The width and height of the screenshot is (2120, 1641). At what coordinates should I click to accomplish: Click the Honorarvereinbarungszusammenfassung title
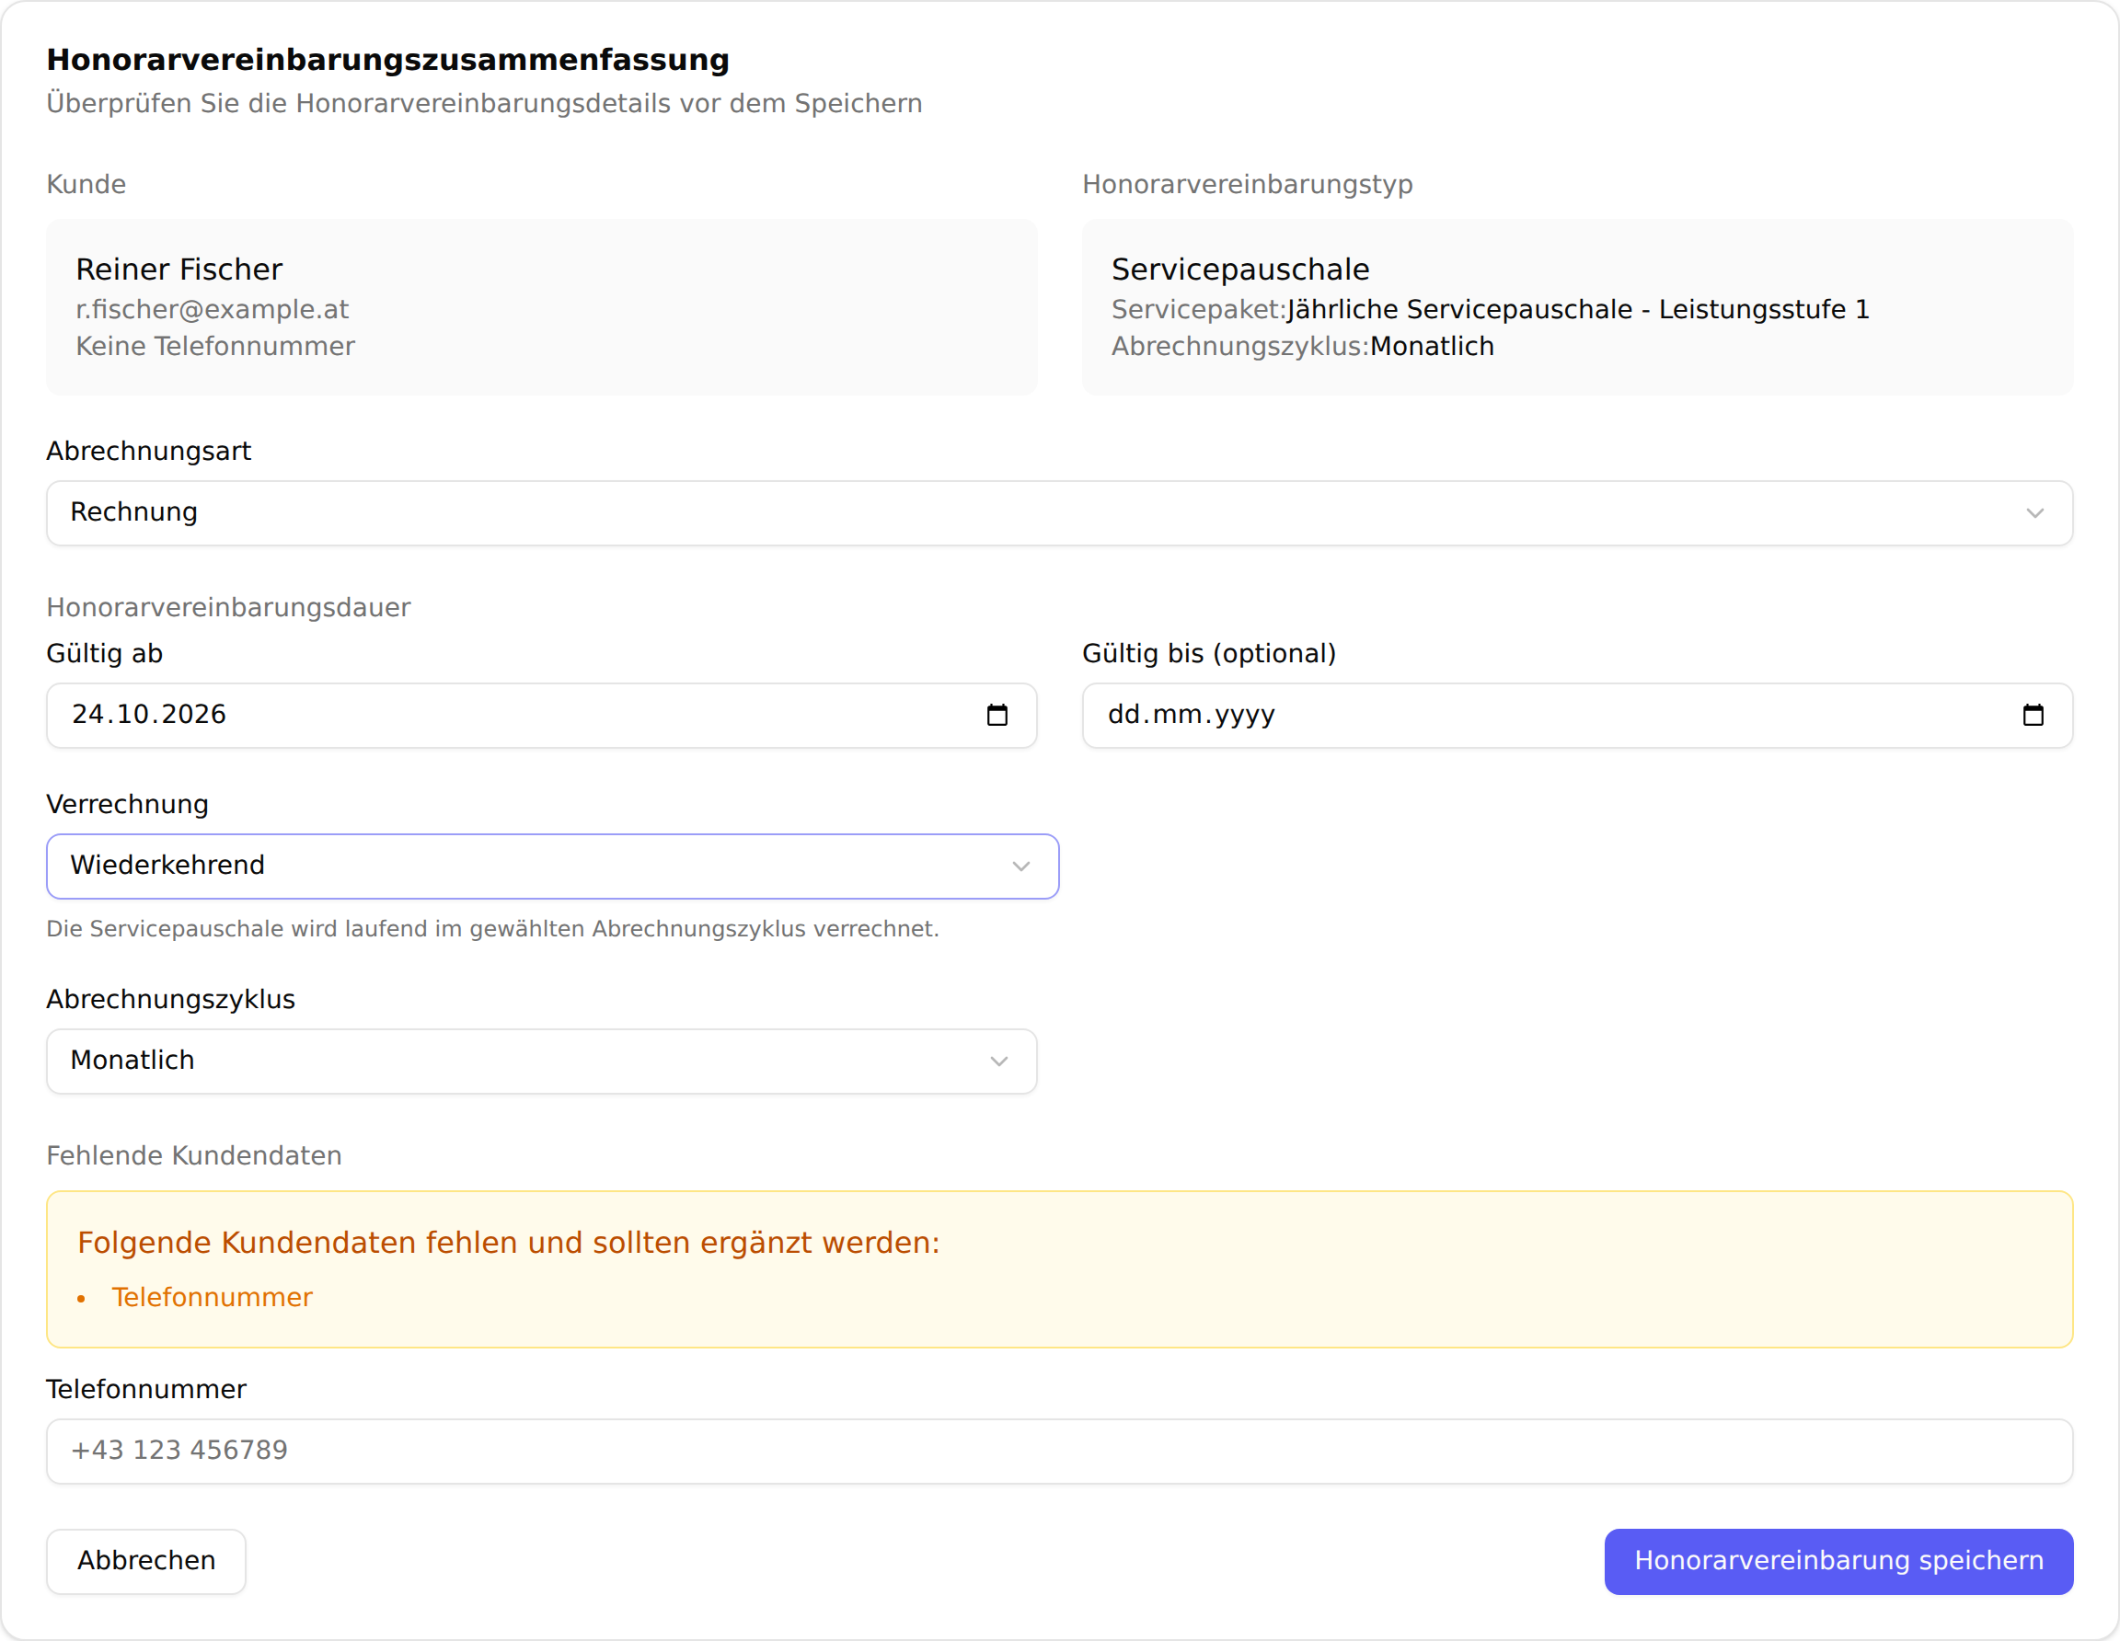(x=388, y=59)
